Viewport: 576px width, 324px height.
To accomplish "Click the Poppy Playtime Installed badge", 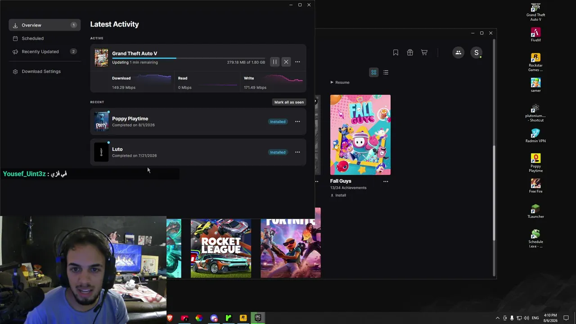I will tap(278, 121).
